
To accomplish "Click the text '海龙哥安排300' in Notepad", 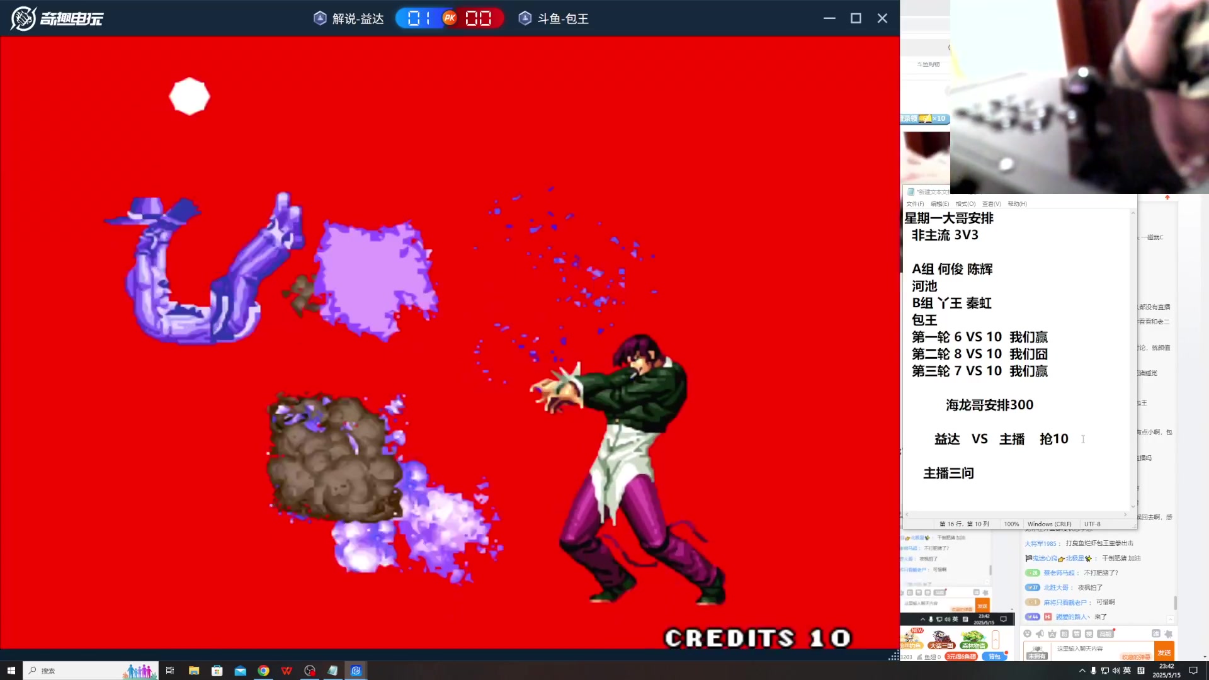I will tap(989, 405).
